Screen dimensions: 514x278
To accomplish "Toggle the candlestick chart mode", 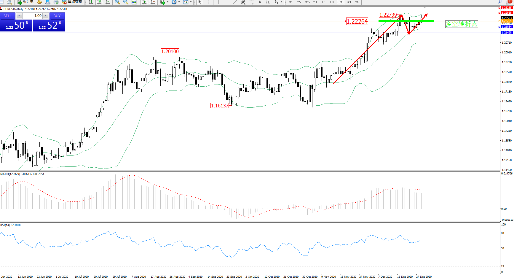I will [99, 2].
